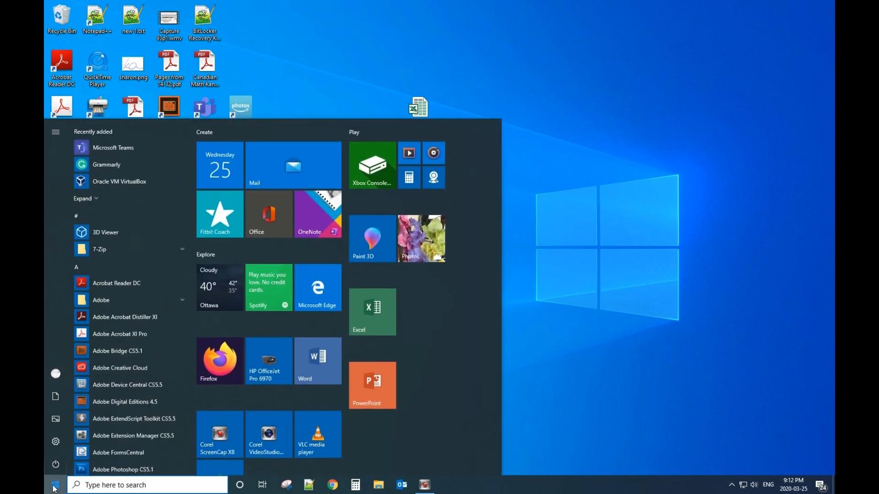Open Acrobat Reader DC in app list
The width and height of the screenshot is (879, 494).
[130, 283]
